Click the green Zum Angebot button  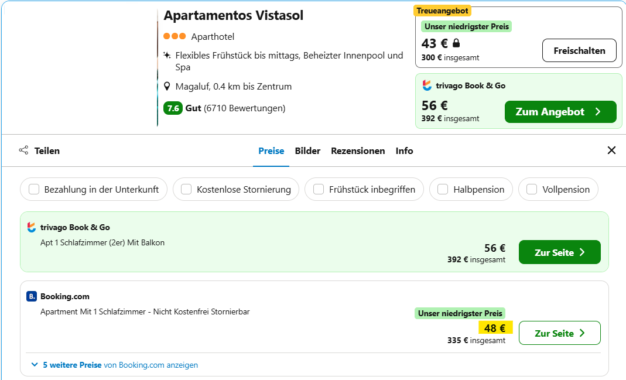pyautogui.click(x=560, y=112)
